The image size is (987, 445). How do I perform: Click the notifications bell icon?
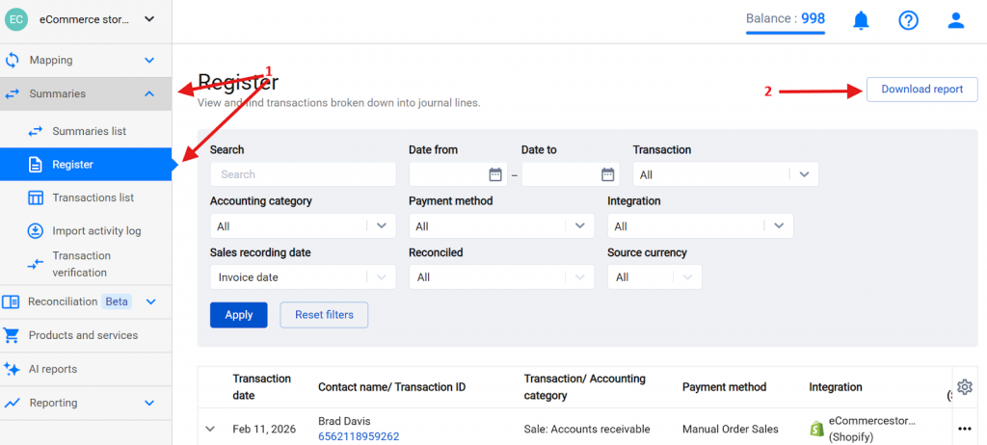(861, 20)
